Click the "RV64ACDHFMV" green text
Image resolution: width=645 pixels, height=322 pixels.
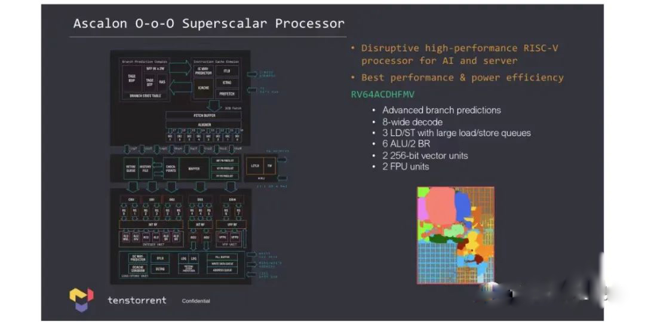383,94
